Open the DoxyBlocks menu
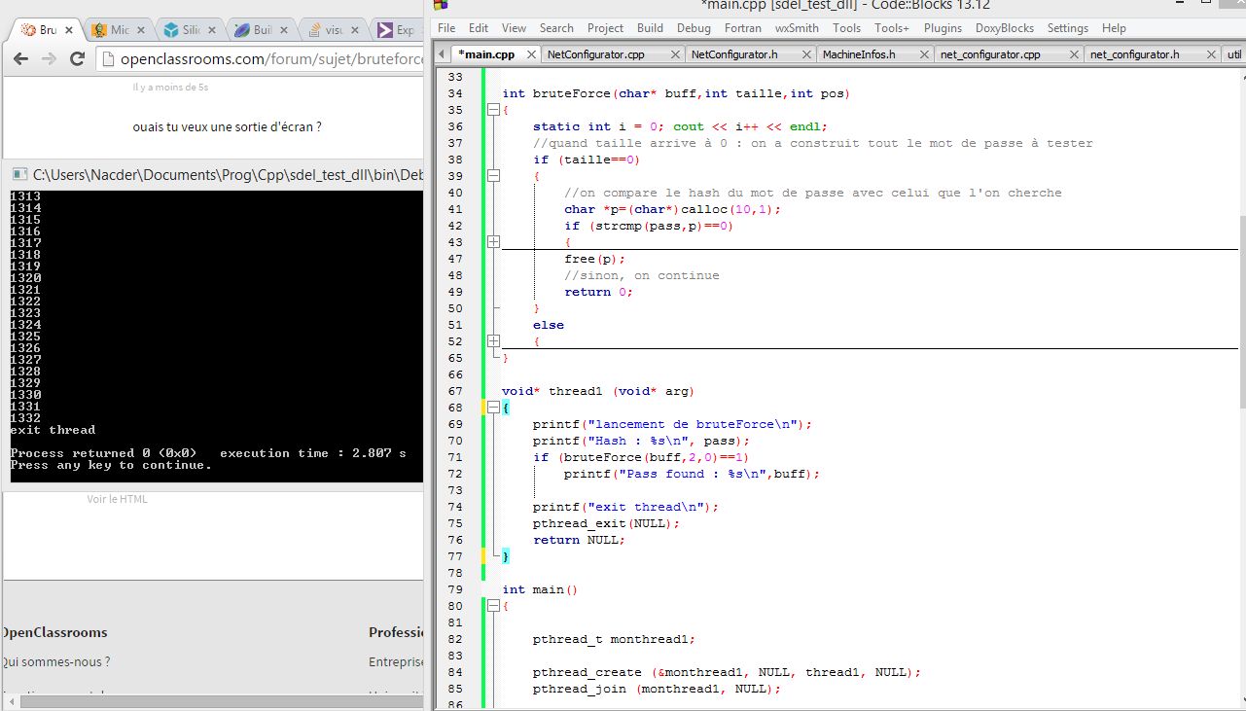Viewport: 1246px width, 711px height. tap(1005, 28)
